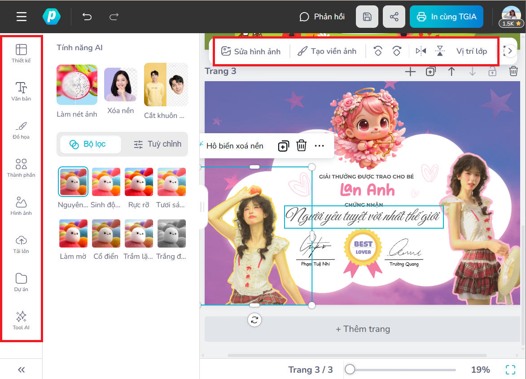Flip the selected image horizontally
This screenshot has height=379, width=526.
click(x=421, y=51)
